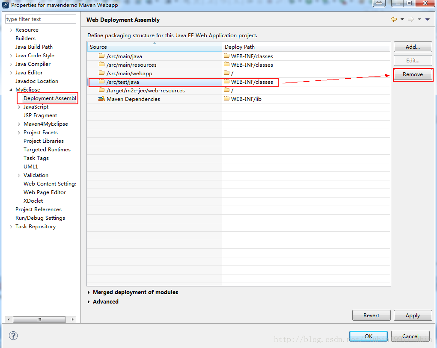Click the sidebar scroll left arrow
The image size is (437, 348).
9,319
